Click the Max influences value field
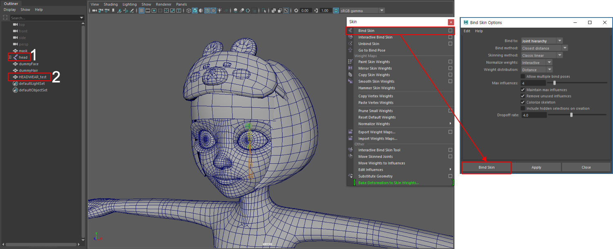Screen dimensions: 613x249 (x=533, y=83)
